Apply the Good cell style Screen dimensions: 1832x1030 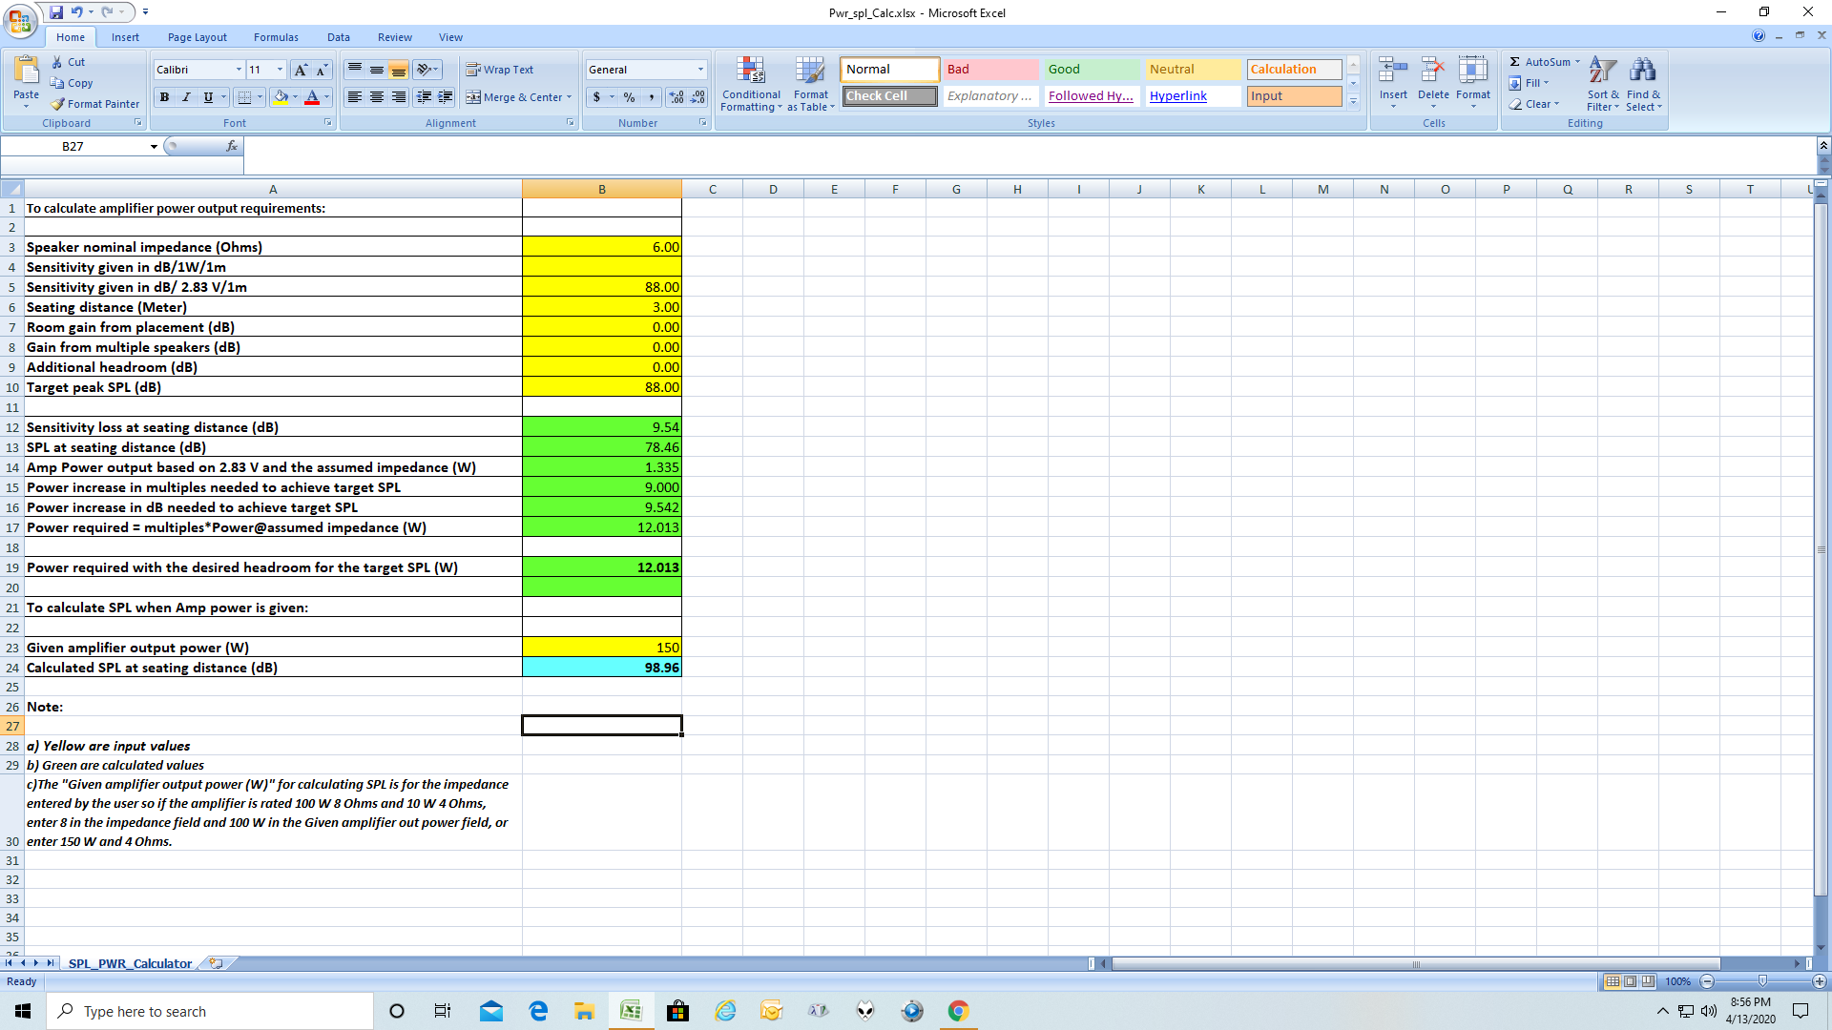point(1092,70)
